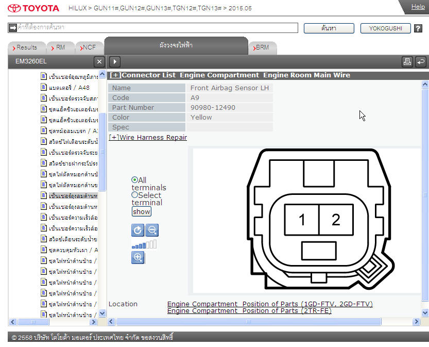Open the Position of Parts (2TR-FE) link
The width and height of the screenshot is (429, 347).
249,311
